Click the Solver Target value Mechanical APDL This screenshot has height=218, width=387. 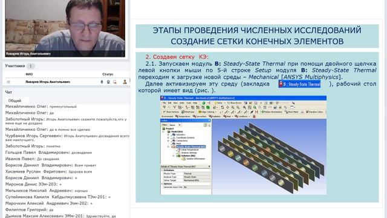pos(197,180)
